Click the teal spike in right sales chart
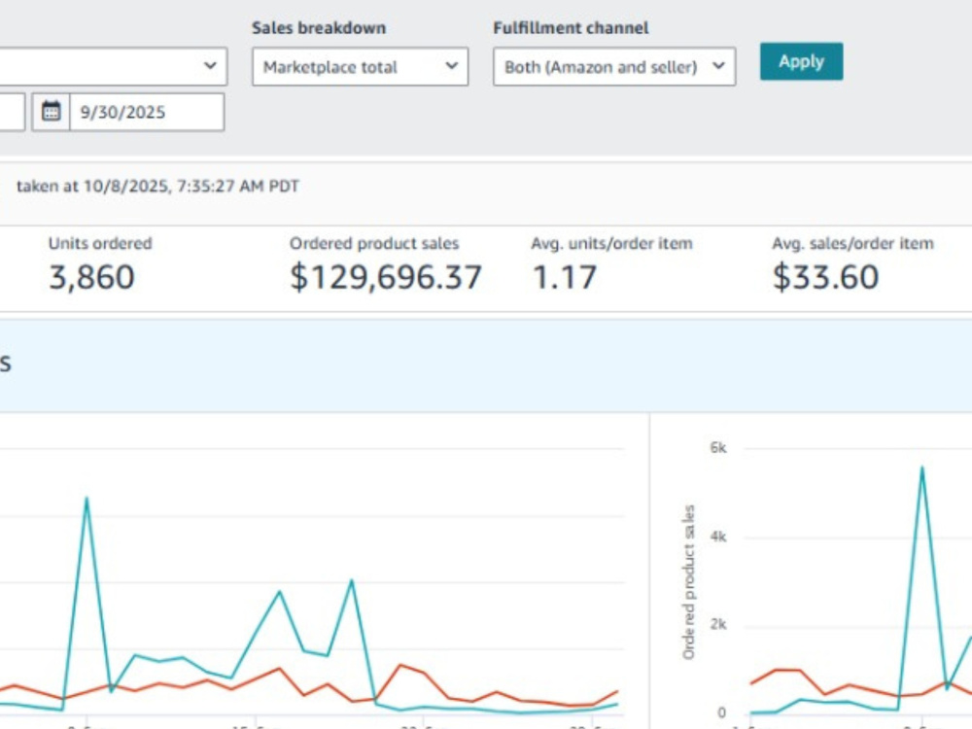Viewport: 972px width, 729px height. (x=922, y=469)
